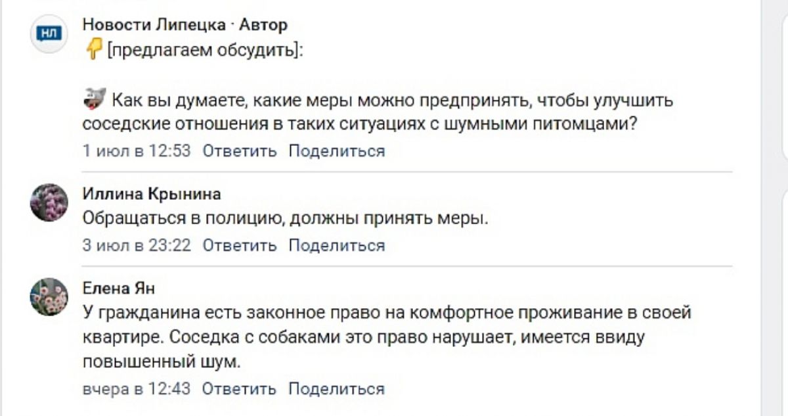Open Иллина Крынина's profile avatar

point(49,202)
